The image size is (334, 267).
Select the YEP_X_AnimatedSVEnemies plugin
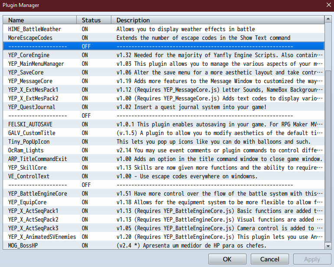click(164, 237)
